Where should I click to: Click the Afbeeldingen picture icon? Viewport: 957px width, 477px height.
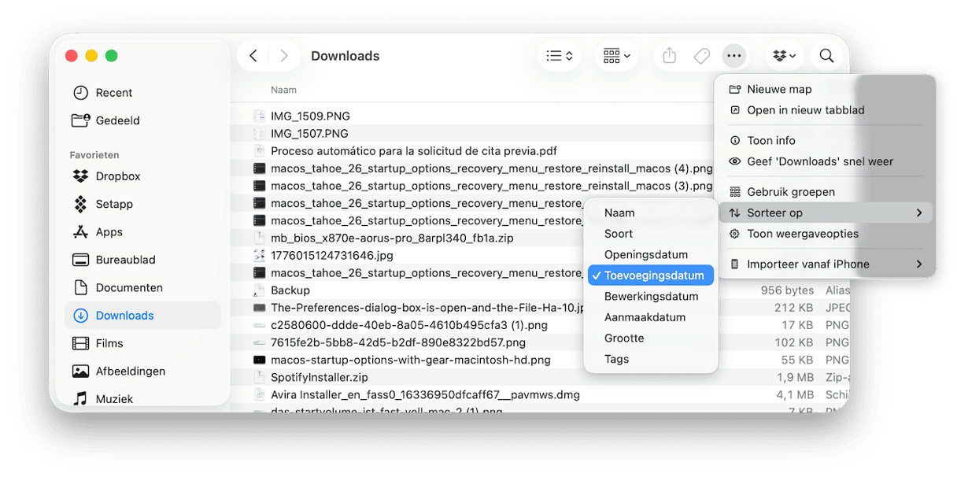[x=80, y=372]
